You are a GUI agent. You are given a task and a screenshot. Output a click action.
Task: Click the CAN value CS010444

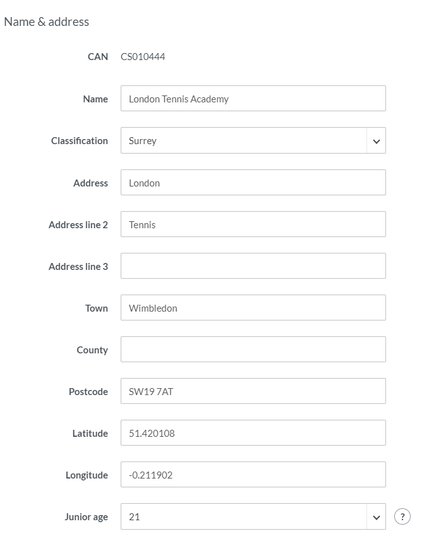coord(143,57)
